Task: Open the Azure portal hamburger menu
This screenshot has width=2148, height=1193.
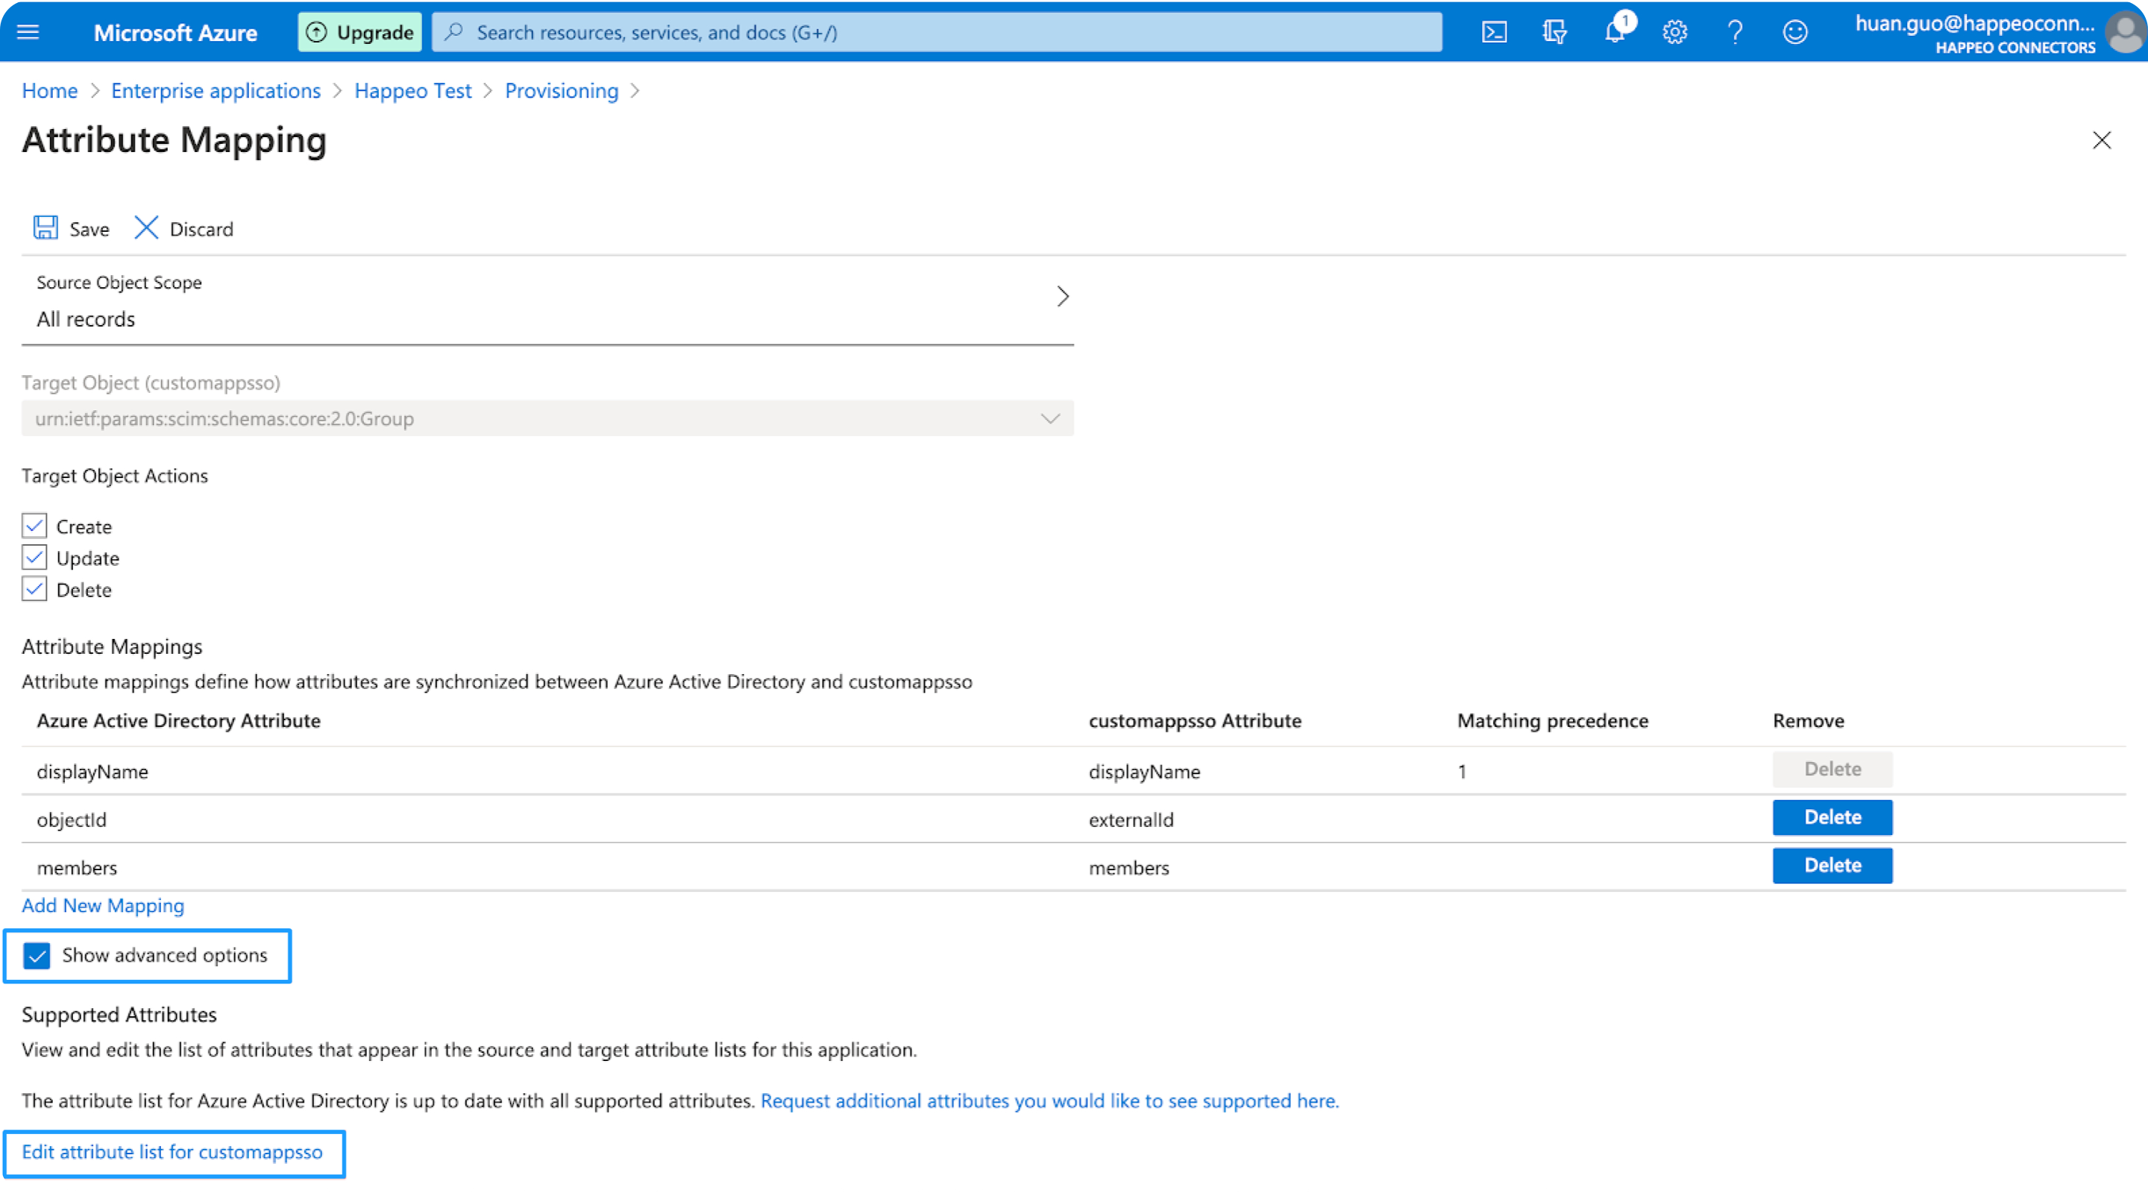Action: (28, 31)
